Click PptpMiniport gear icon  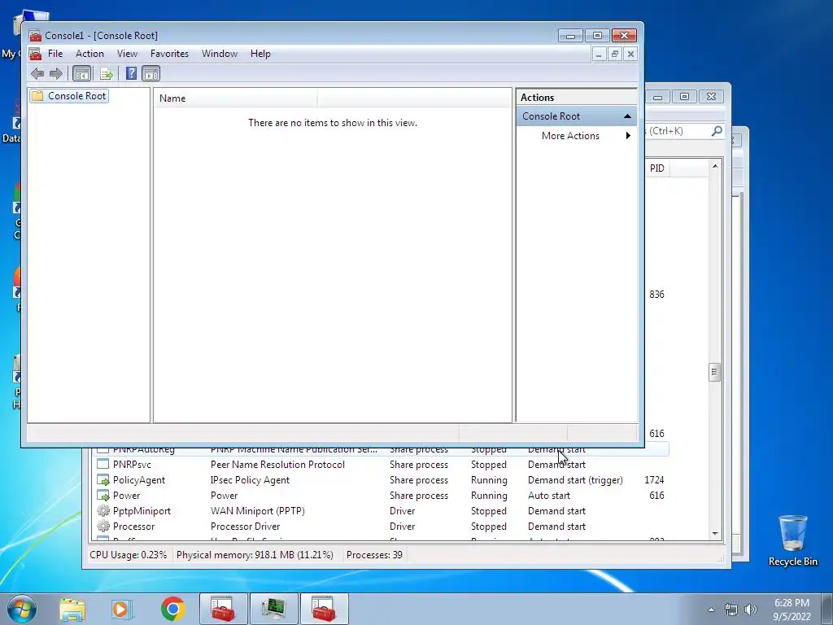click(x=103, y=511)
